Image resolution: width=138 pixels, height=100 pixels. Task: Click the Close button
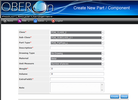124,97
